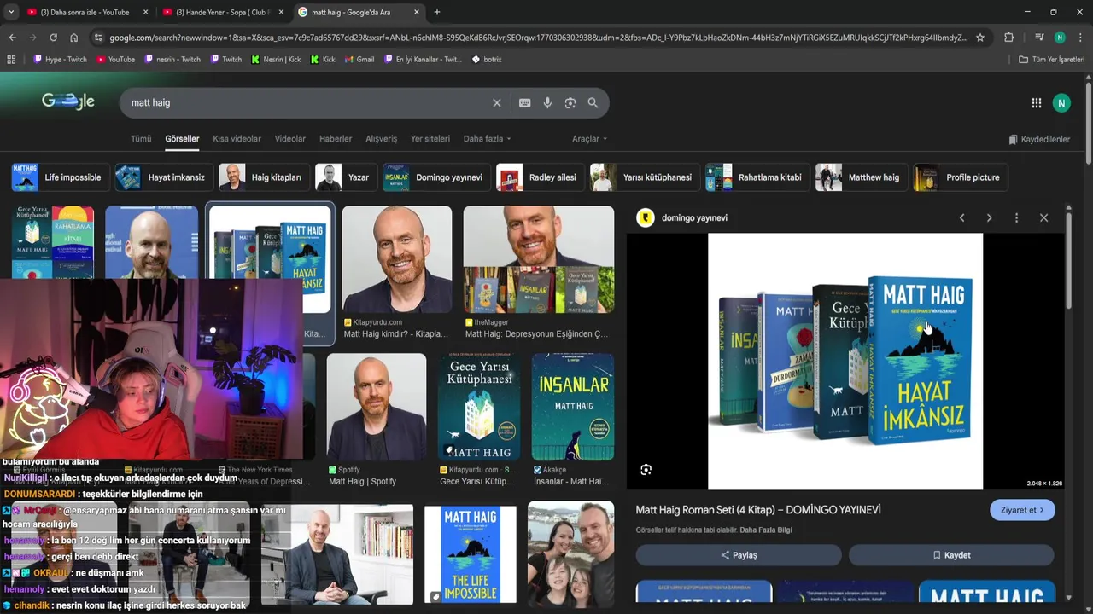Open the 'Gece Yarısı Kütüphanesi' book cover result
Screen dimensions: 1093x614
tap(478, 407)
